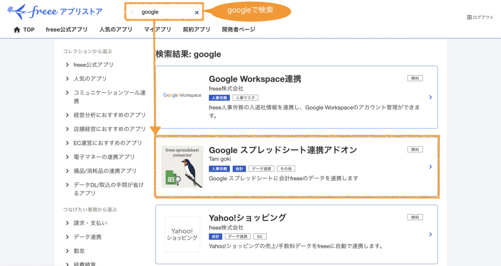Screen dimensions: 501x266
Task: Expand 備品/消耗品の連携アプリ chevron
Action: point(67,171)
